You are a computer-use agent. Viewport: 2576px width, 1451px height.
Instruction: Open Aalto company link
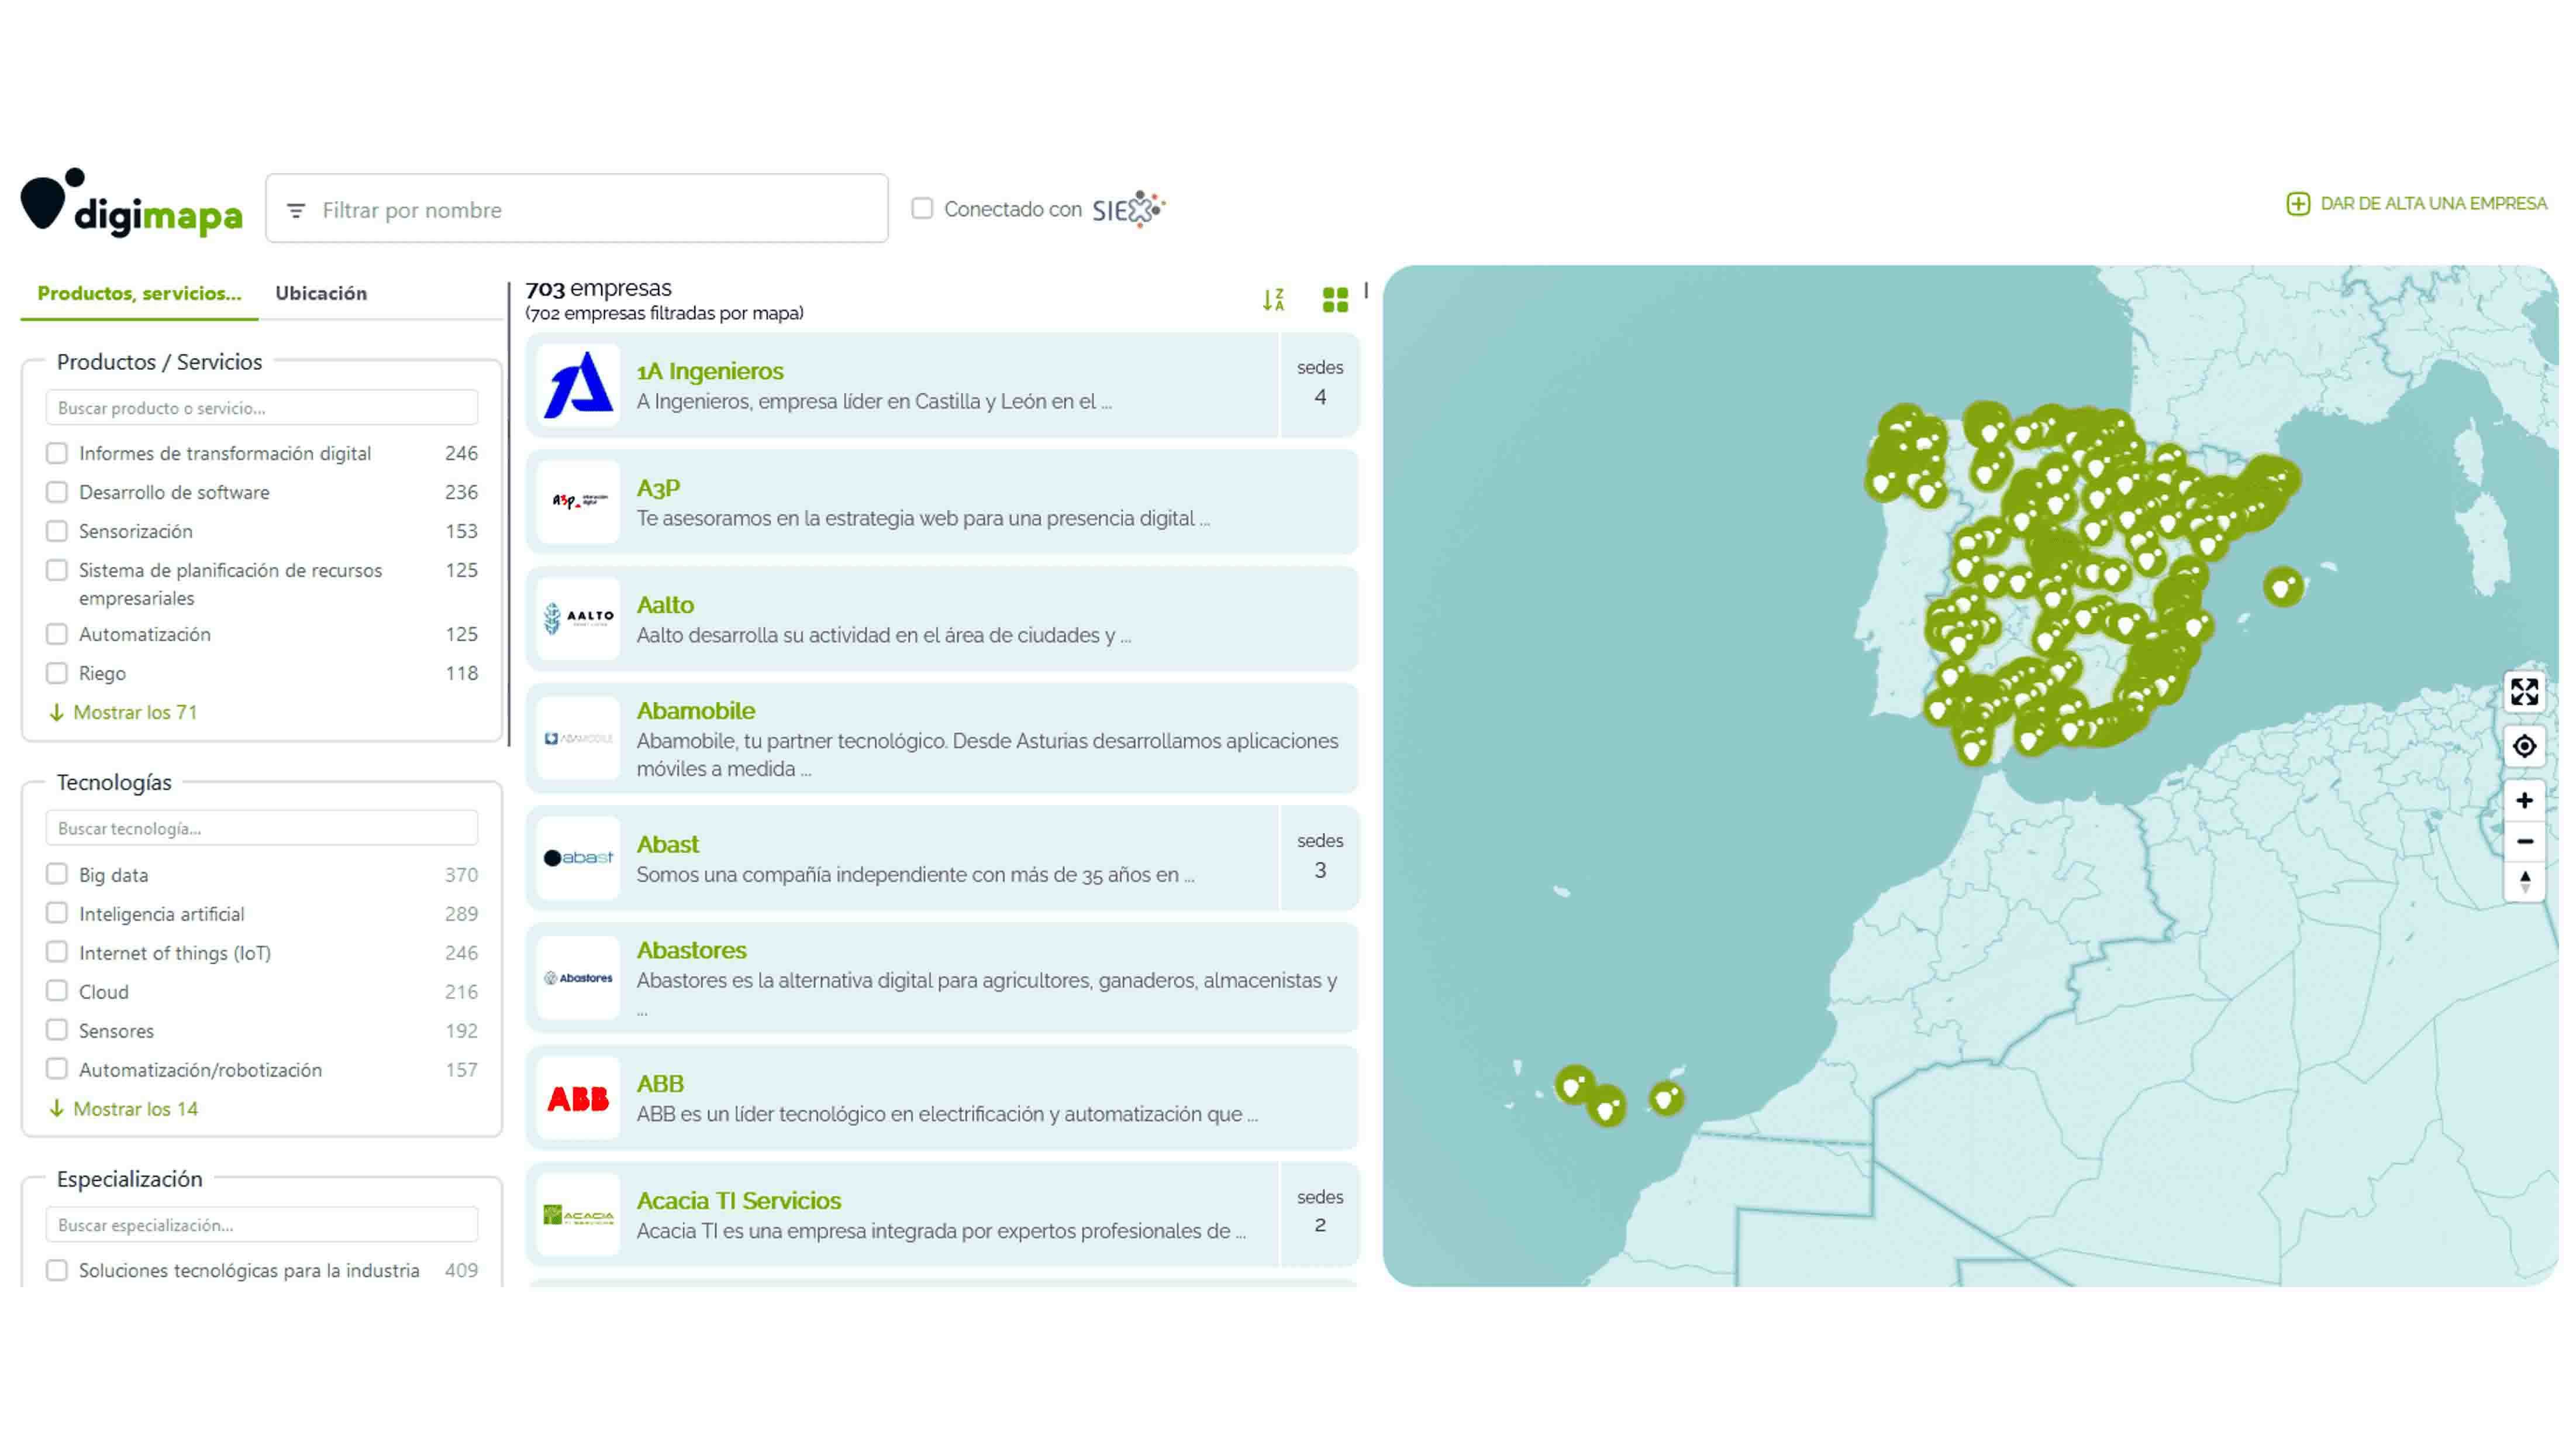665,606
